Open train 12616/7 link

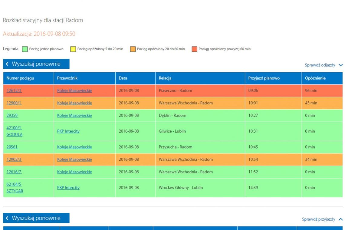point(14,172)
